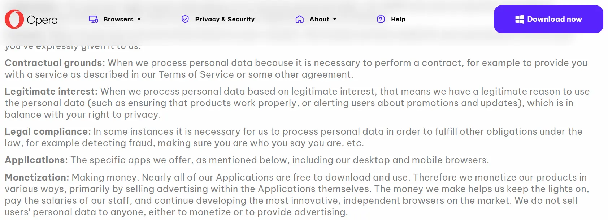Select the home icon next to About

point(299,19)
